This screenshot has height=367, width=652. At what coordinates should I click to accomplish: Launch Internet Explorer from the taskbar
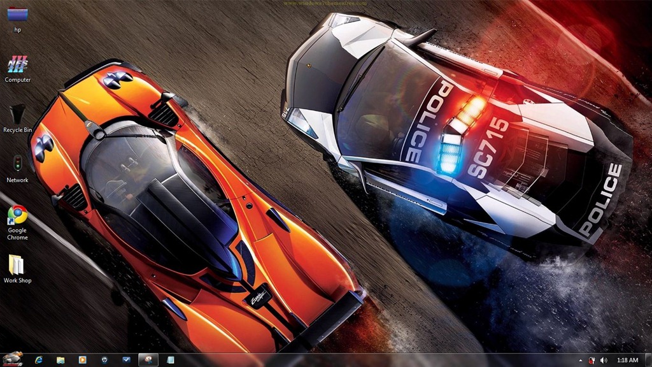(39, 361)
